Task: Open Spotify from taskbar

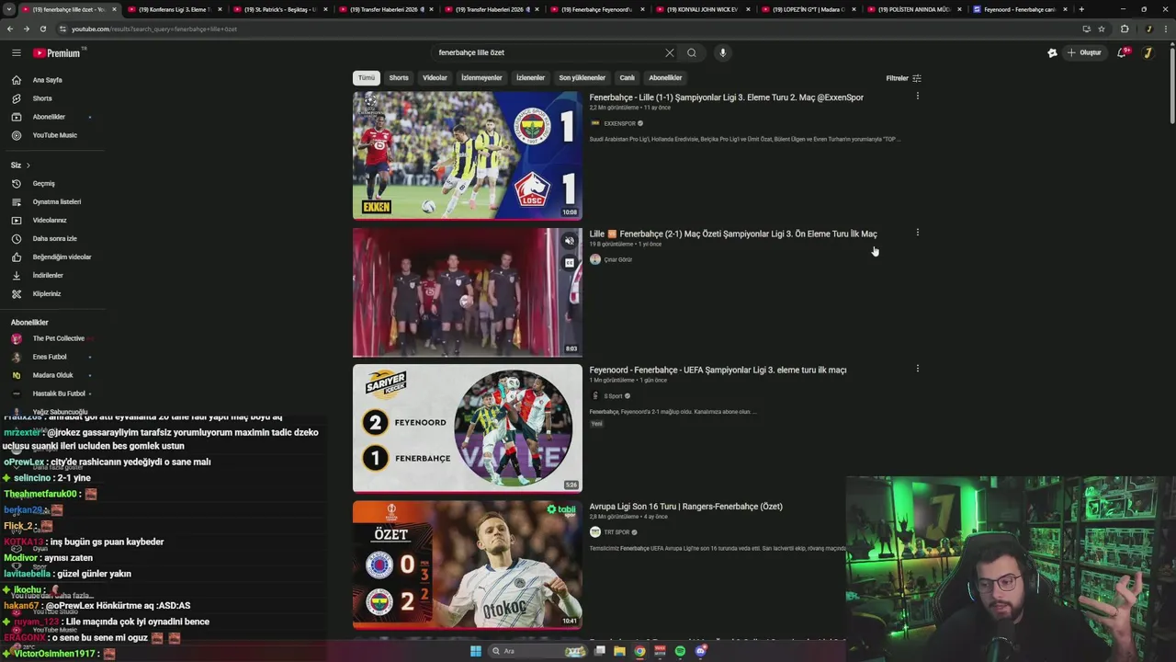Action: tap(680, 651)
